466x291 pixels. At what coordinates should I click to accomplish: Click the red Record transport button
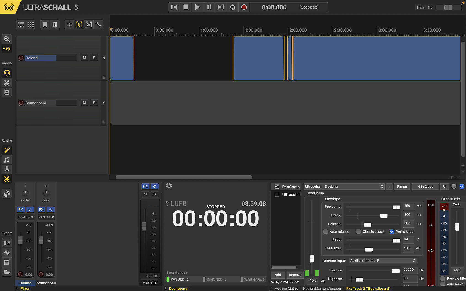[244, 7]
